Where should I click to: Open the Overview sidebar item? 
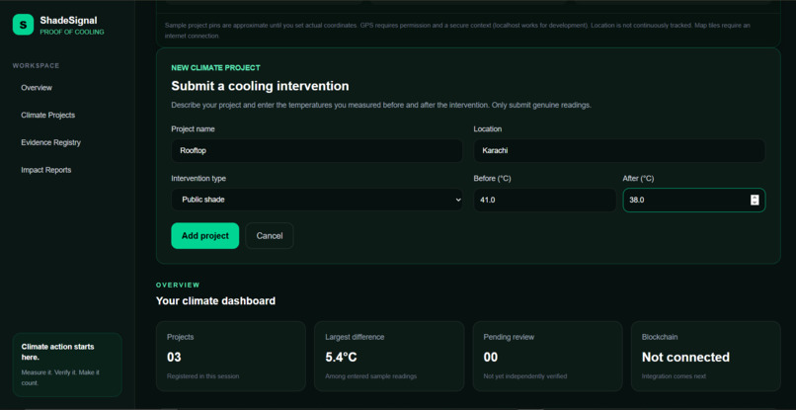37,88
